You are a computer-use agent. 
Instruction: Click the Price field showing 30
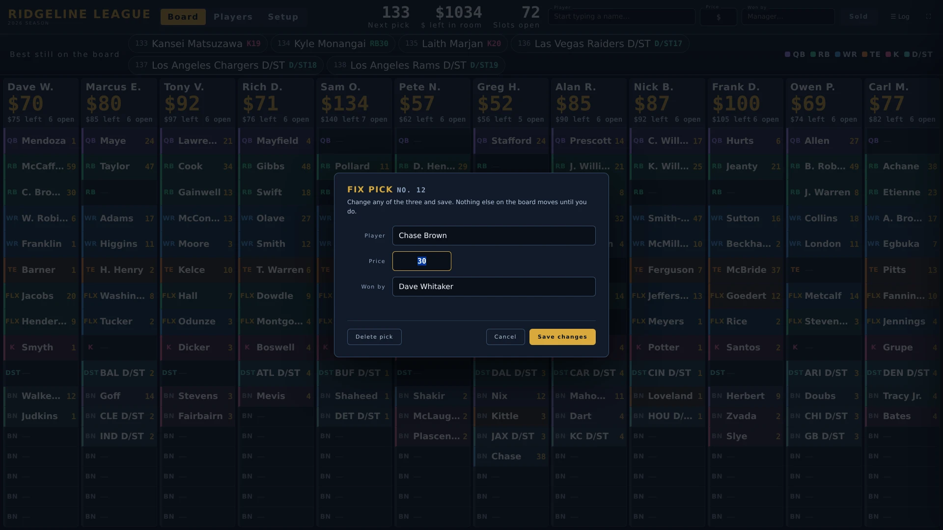[x=422, y=261]
